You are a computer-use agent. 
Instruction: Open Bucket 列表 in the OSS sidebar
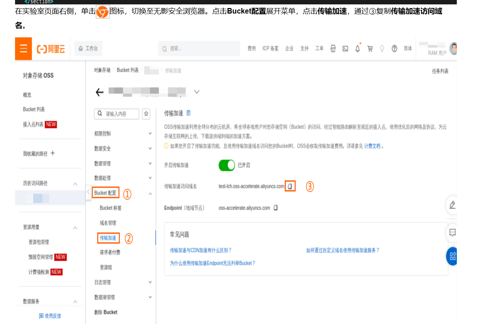point(34,109)
